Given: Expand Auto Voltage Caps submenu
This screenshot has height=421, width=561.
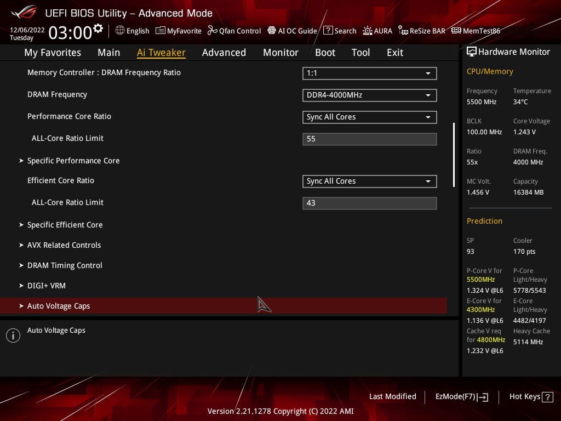Looking at the screenshot, I should click(x=224, y=306).
